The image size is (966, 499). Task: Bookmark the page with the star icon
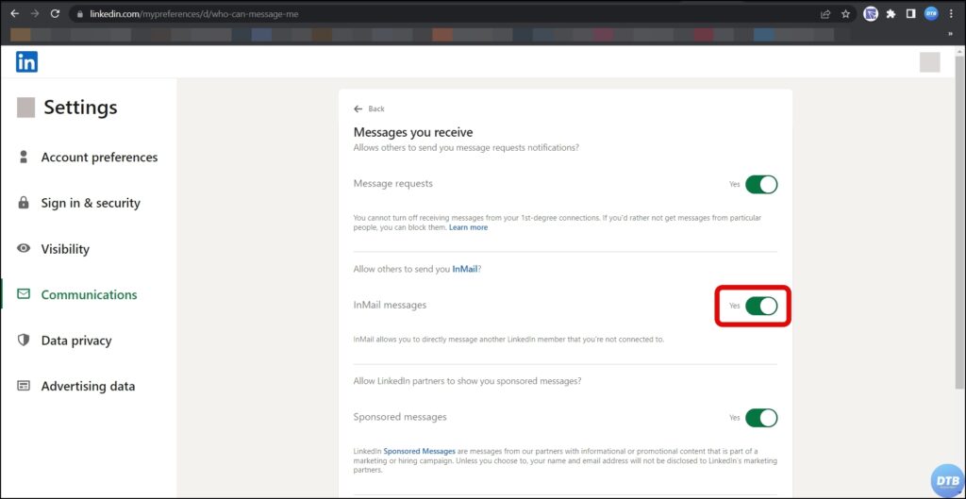(846, 14)
